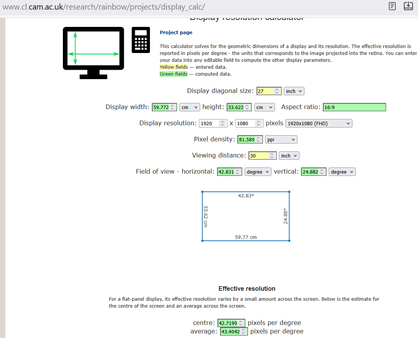
Task: Click 1920 resolution spinner arrows
Action: [x=222, y=123]
